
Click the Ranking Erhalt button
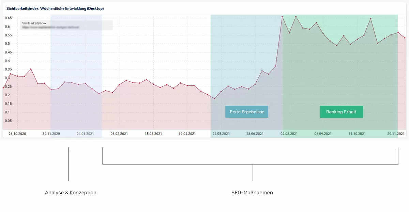tap(341, 112)
